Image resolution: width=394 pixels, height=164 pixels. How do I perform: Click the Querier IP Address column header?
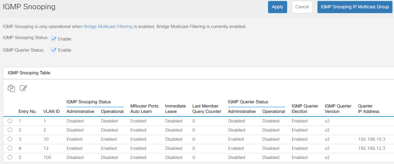pos(368,109)
